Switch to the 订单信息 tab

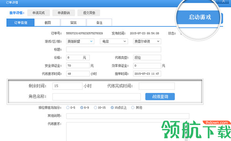(21, 22)
